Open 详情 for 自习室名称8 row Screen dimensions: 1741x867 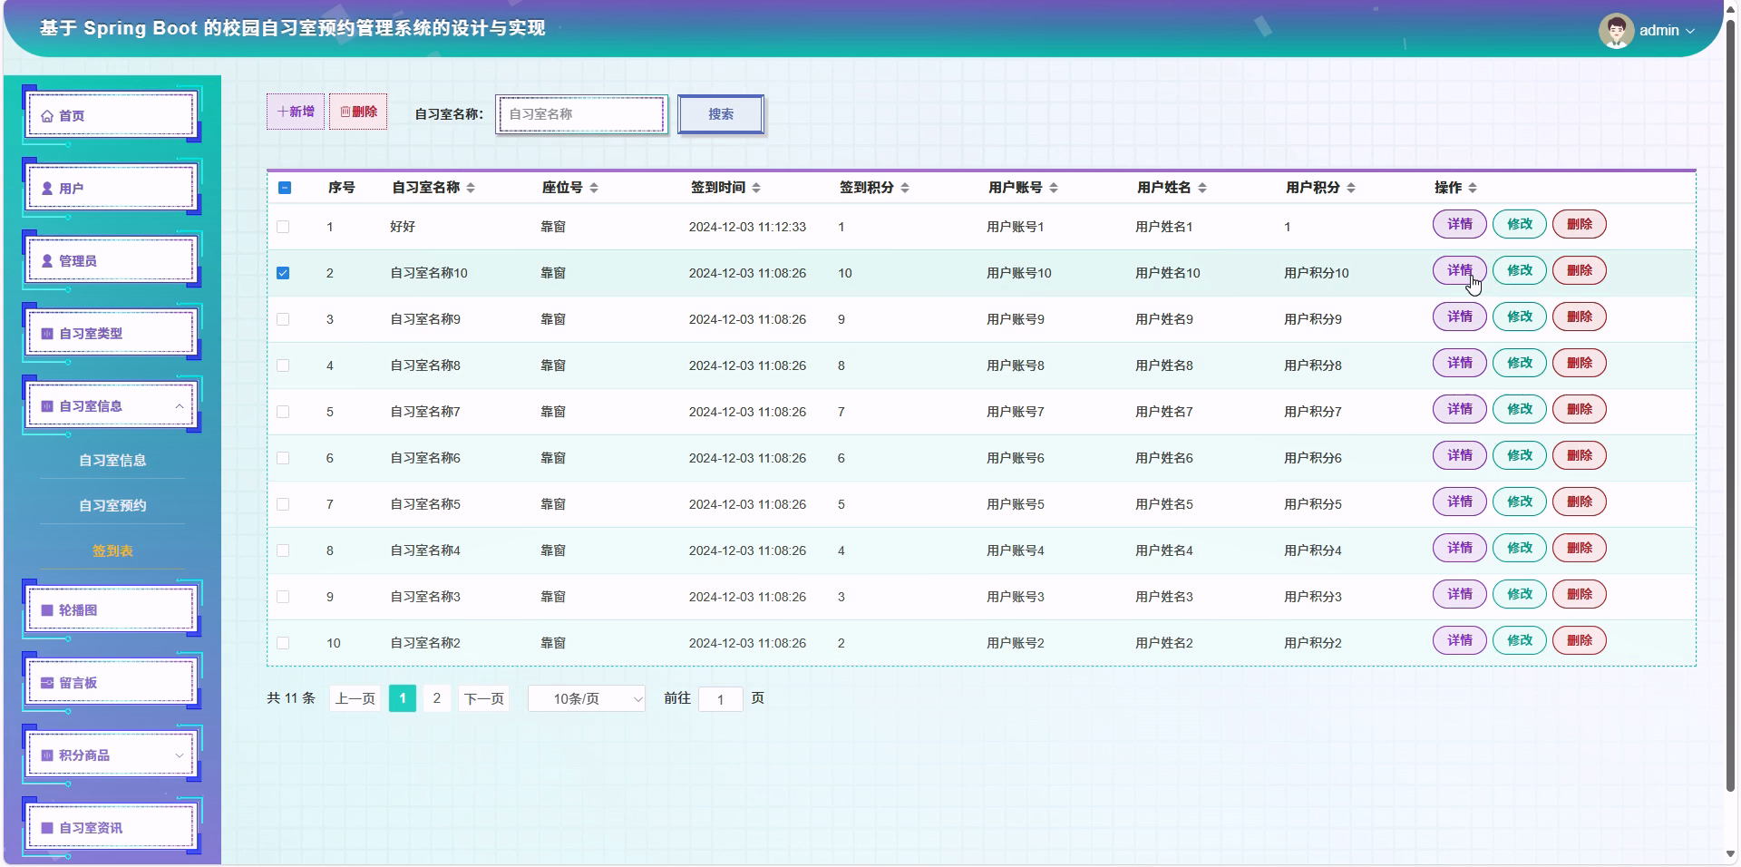tap(1459, 363)
